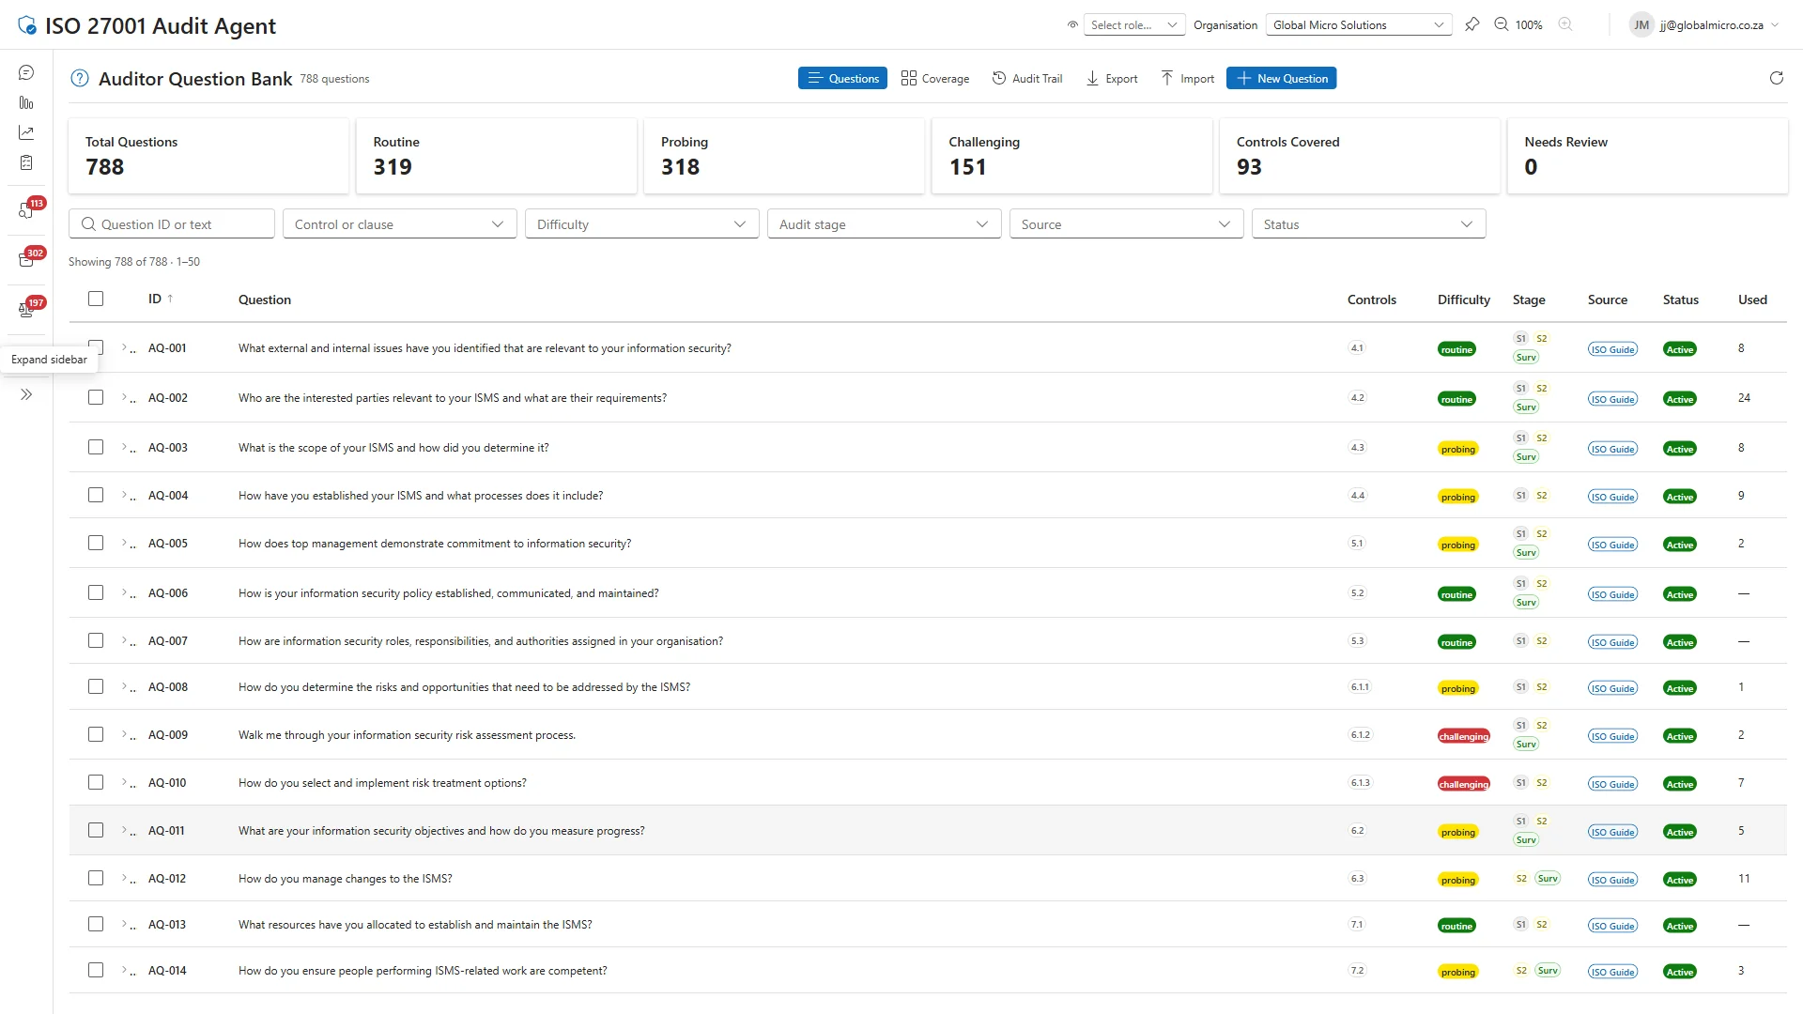Open the Audit Trail view

click(x=1027, y=78)
